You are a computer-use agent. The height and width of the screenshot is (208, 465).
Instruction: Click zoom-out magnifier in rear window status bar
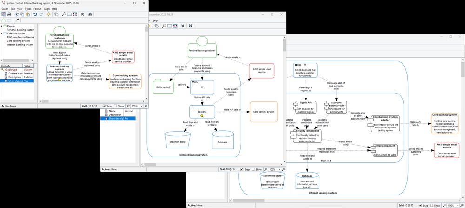pos(444,205)
